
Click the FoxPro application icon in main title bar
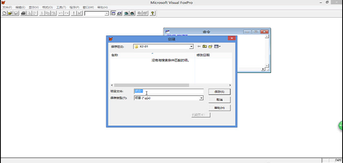pos(3,2)
